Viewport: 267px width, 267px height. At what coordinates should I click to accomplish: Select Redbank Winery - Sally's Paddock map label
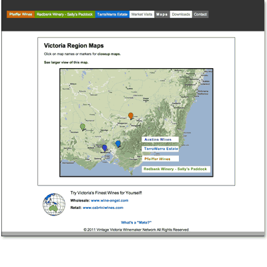click(x=176, y=169)
